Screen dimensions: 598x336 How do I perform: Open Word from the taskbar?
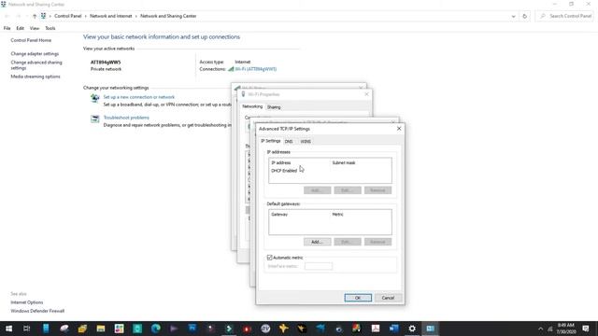pos(393,329)
